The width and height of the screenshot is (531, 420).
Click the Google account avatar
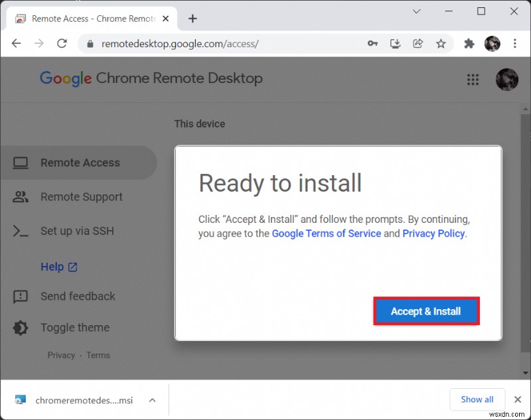(493, 43)
